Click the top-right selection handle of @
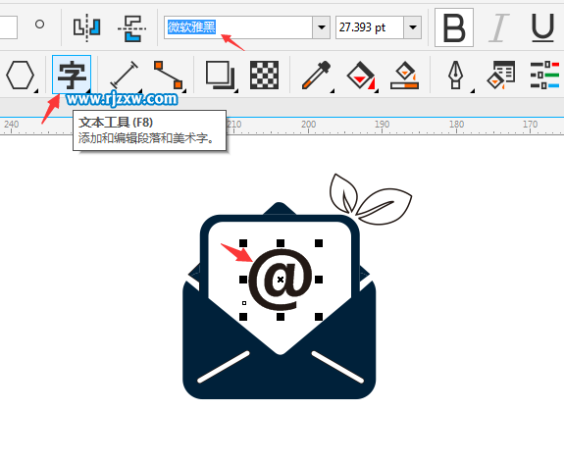This screenshot has height=462, width=564. [x=319, y=243]
